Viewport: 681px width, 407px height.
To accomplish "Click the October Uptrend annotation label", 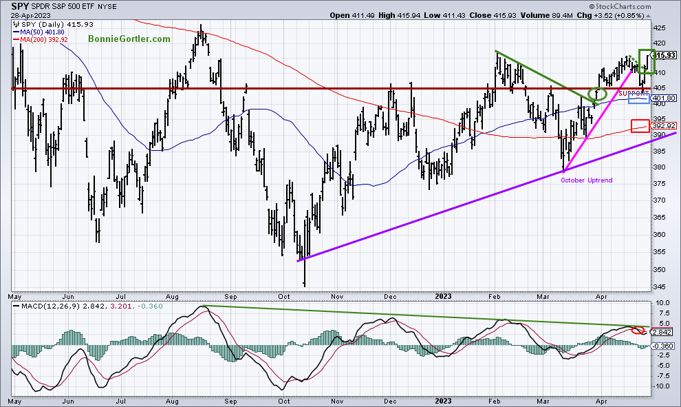I will [x=586, y=180].
